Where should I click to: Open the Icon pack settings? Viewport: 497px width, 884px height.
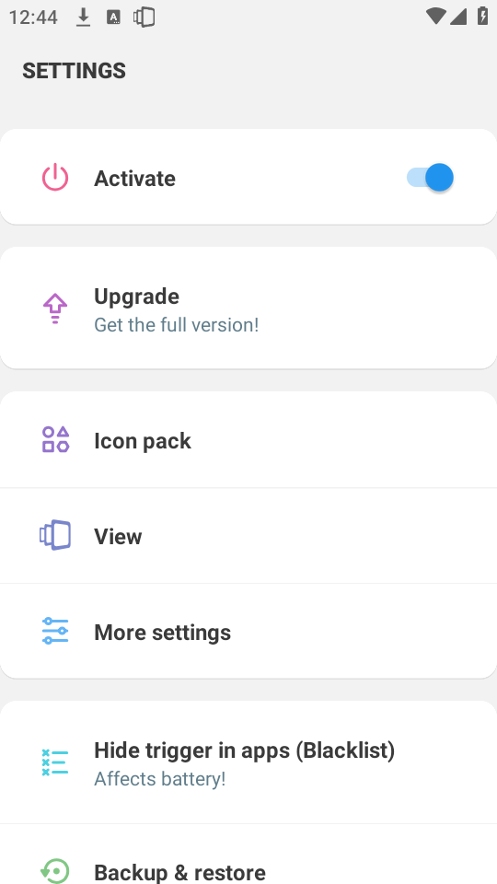(x=248, y=440)
